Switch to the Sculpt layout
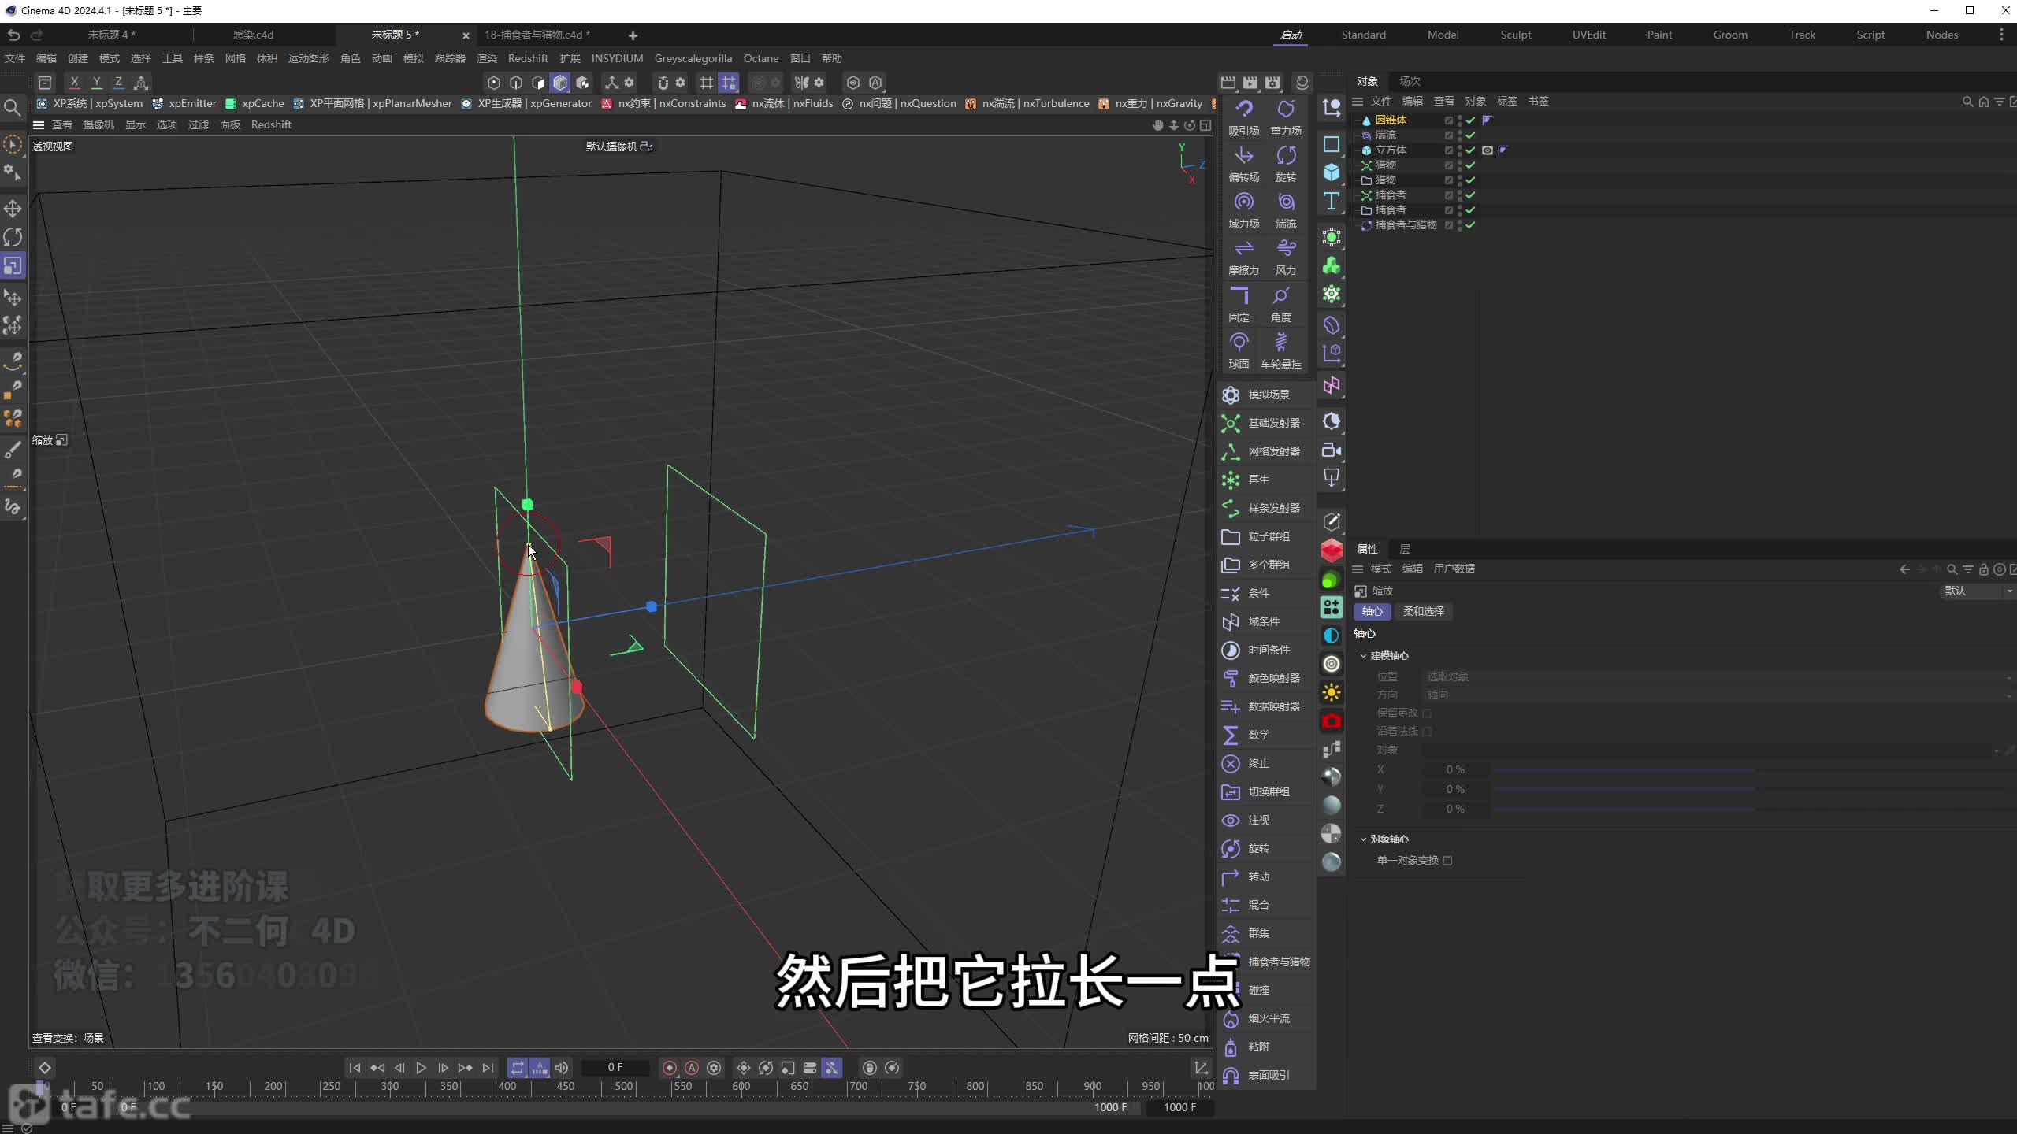The height and width of the screenshot is (1134, 2017). (1516, 35)
